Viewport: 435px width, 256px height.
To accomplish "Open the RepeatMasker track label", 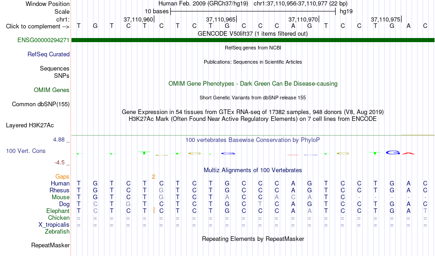I will (50, 245).
